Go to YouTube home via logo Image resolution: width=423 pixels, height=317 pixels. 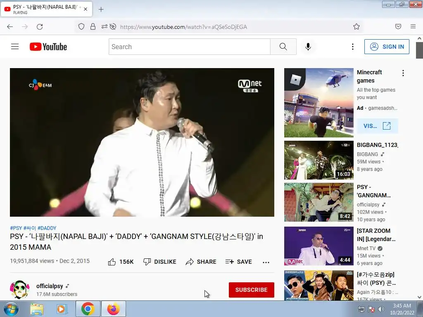tap(48, 47)
